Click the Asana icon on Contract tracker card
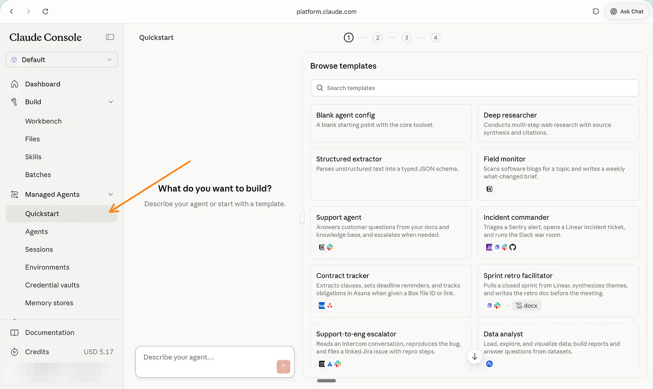The image size is (653, 389). tap(330, 306)
